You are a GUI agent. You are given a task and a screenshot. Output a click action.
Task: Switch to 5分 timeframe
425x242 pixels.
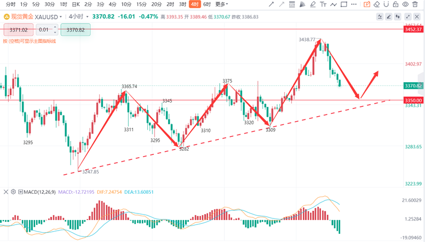point(36,4)
